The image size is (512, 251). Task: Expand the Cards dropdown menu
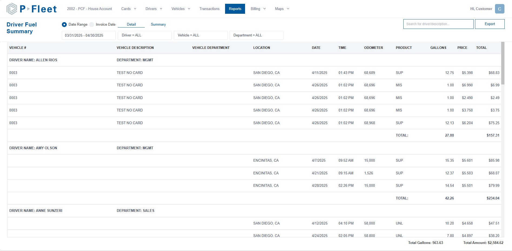coord(128,9)
